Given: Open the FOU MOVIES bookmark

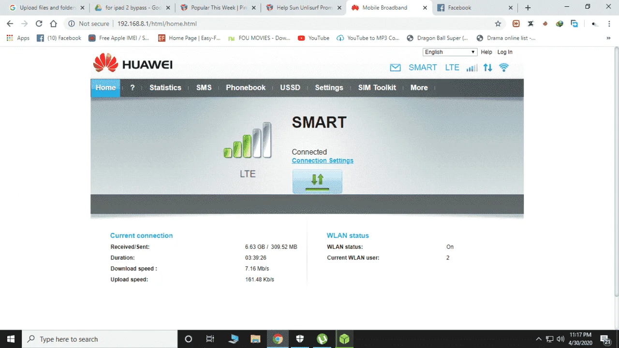Looking at the screenshot, I should tap(259, 38).
